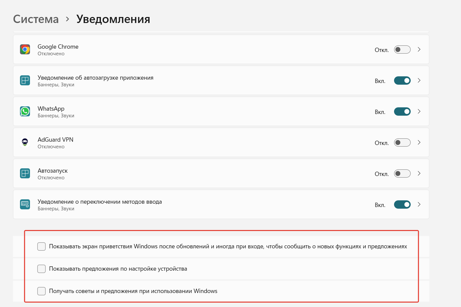Click Уведомление о переключении методов ввода title
This screenshot has height=307, width=461.
click(x=100, y=202)
